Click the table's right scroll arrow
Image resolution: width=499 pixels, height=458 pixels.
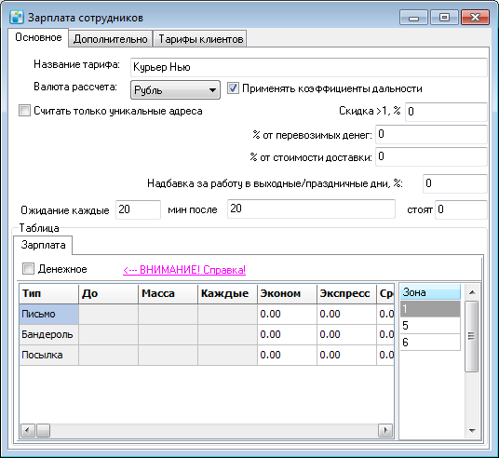385,431
